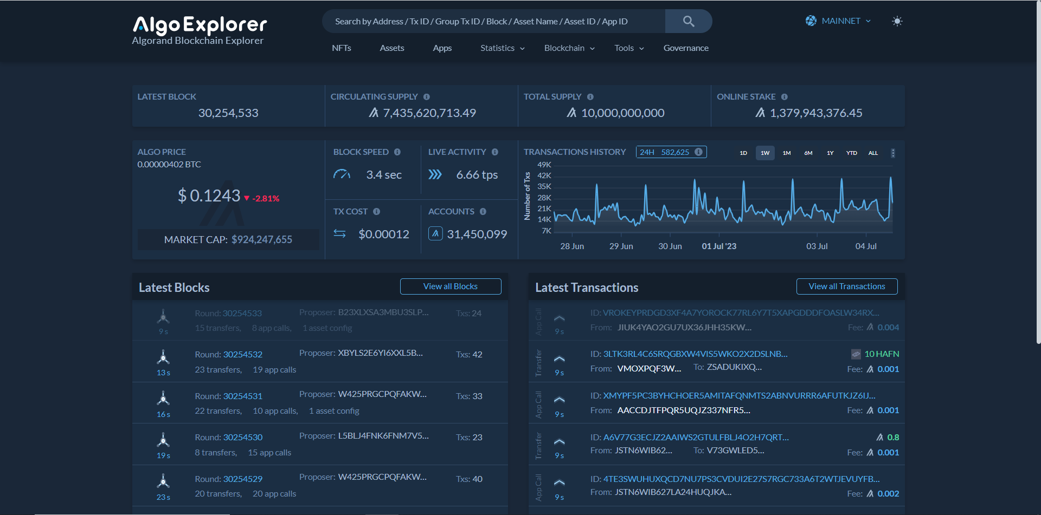The width and height of the screenshot is (1041, 515).
Task: Click TX Cost info icon
Action: (x=377, y=212)
